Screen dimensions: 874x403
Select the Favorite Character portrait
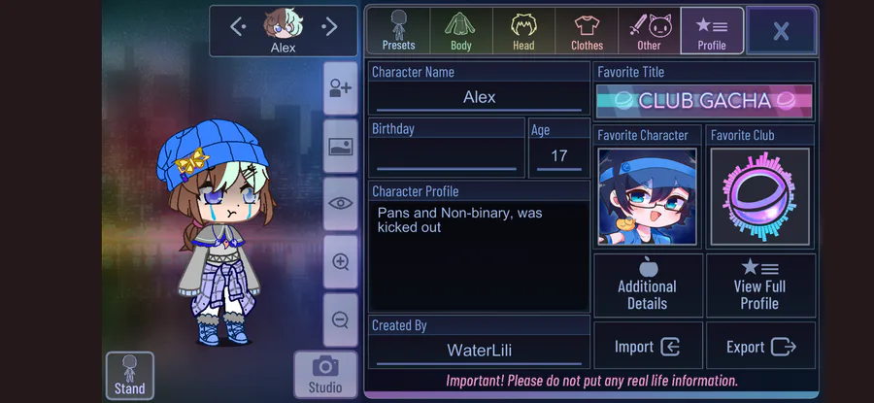click(647, 196)
